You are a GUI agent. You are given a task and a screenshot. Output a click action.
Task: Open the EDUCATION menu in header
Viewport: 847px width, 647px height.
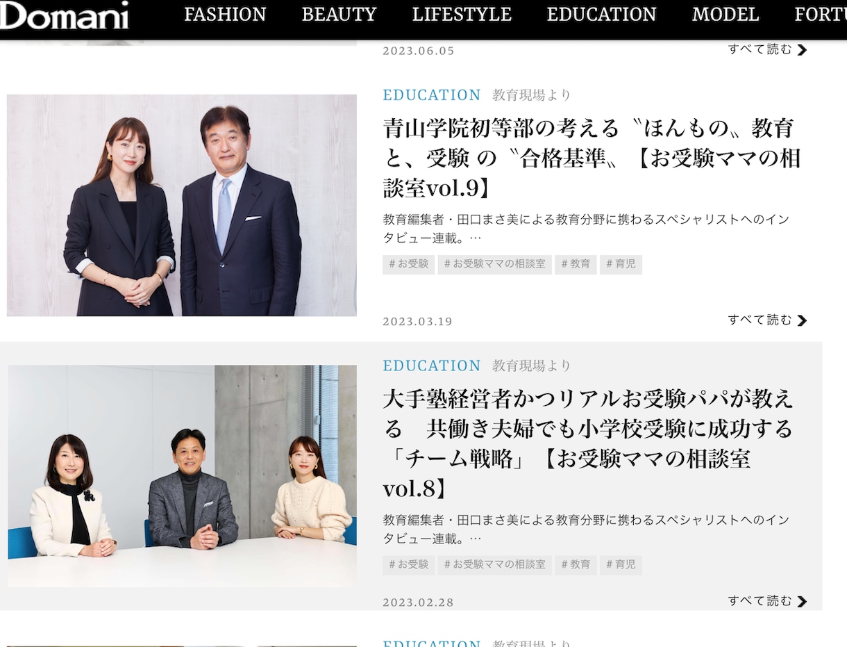coord(601,15)
